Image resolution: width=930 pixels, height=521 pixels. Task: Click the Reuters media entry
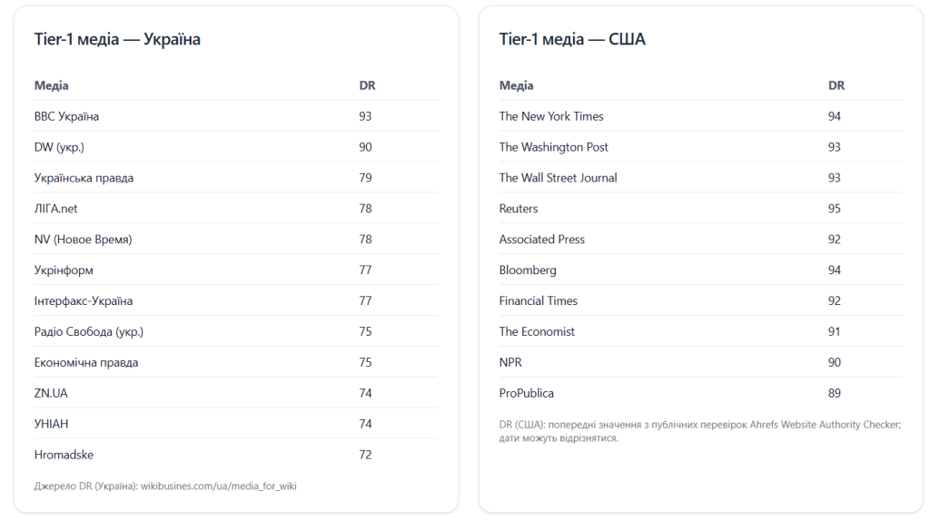(519, 209)
